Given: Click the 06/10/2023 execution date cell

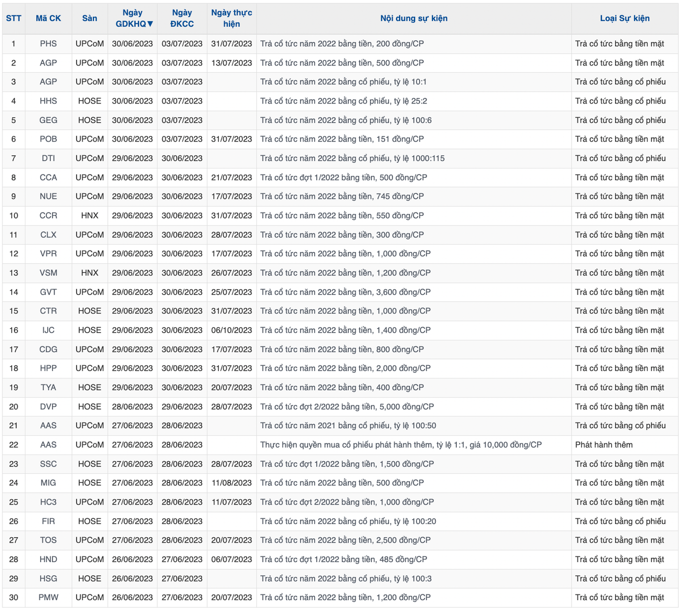Looking at the screenshot, I should 232,330.
